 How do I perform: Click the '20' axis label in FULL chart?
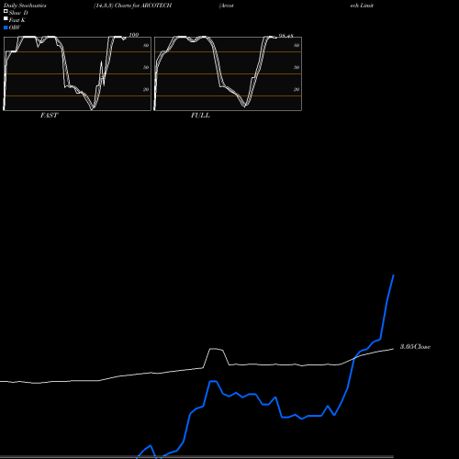point(297,89)
